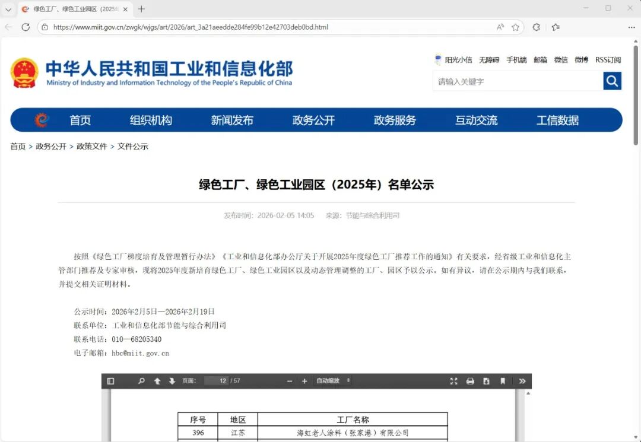Zoom in the PDF document
This screenshot has width=641, height=442.
coord(304,381)
